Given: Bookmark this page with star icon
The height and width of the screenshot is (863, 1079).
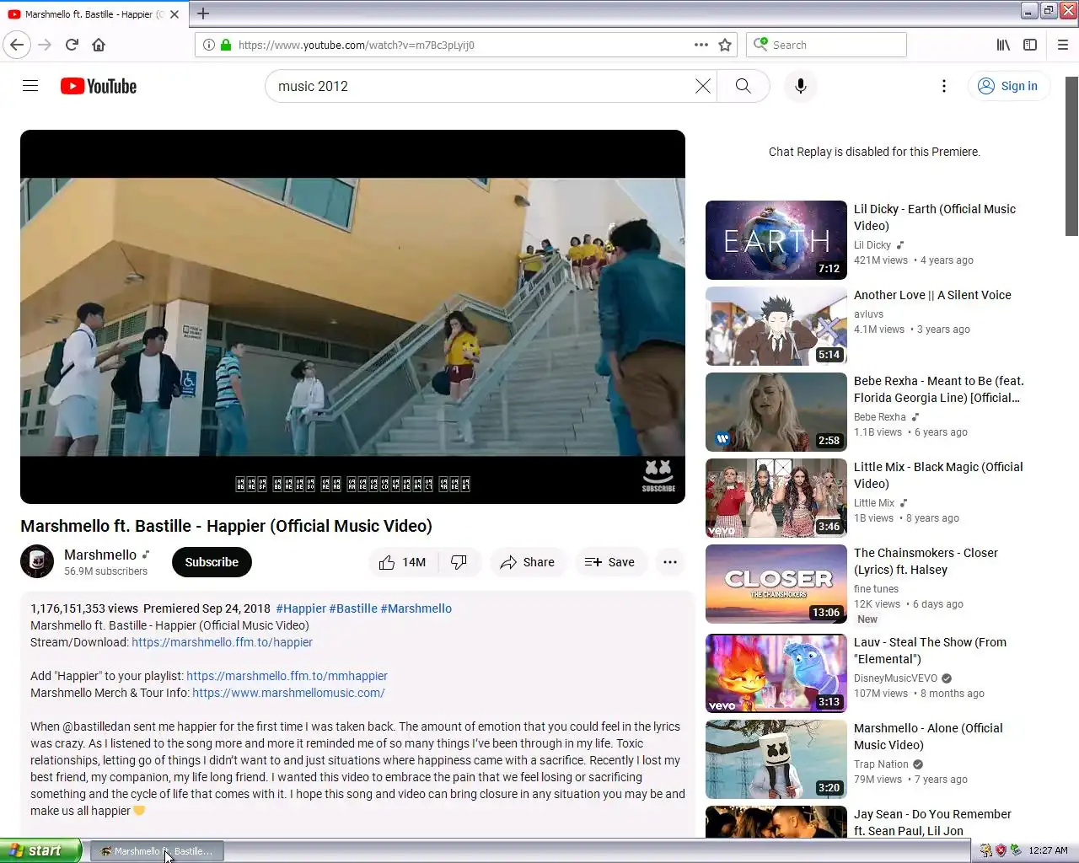Looking at the screenshot, I should tap(725, 45).
